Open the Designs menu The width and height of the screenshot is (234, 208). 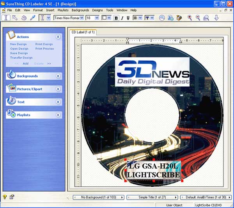pyautogui.click(x=97, y=10)
